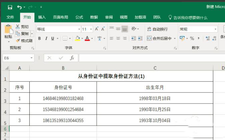This screenshot has height=140, width=225.
Task: Open the 字体 dialog launcher
Action: (105, 48)
